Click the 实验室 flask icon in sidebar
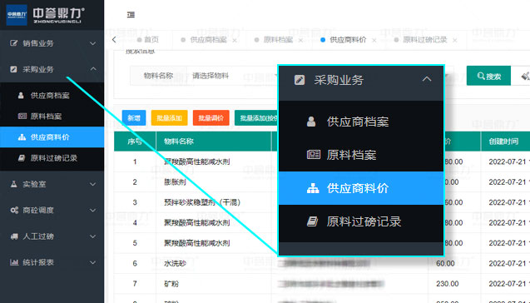This screenshot has height=303, width=530. 13,184
